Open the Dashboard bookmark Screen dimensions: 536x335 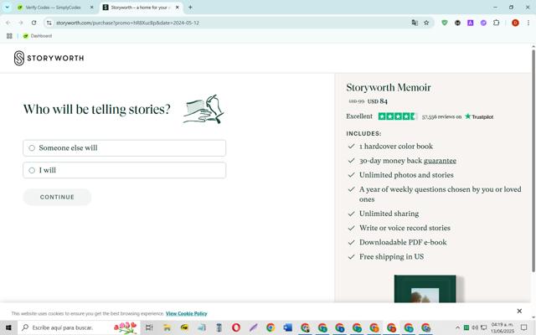[x=37, y=36]
